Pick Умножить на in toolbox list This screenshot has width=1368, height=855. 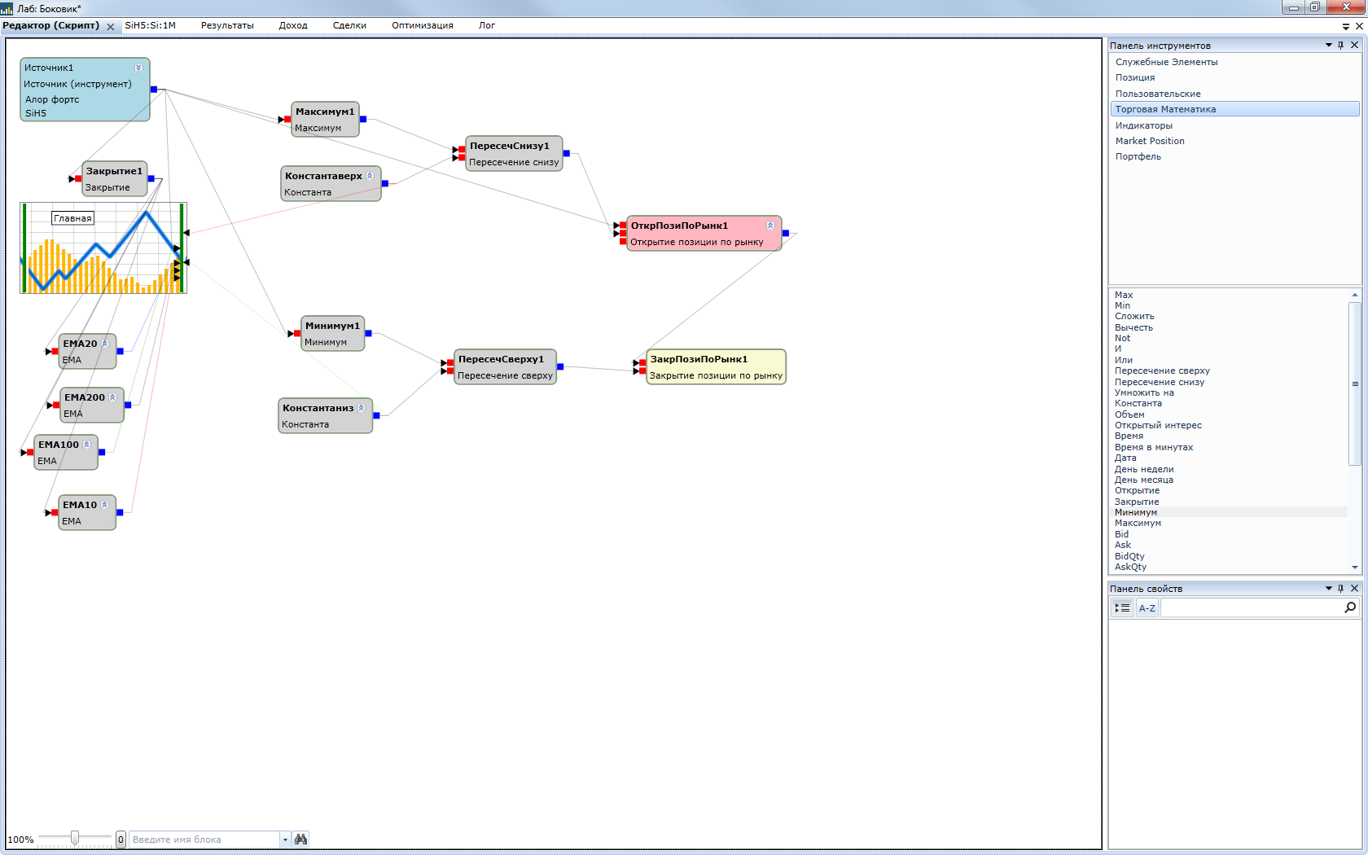[1144, 392]
